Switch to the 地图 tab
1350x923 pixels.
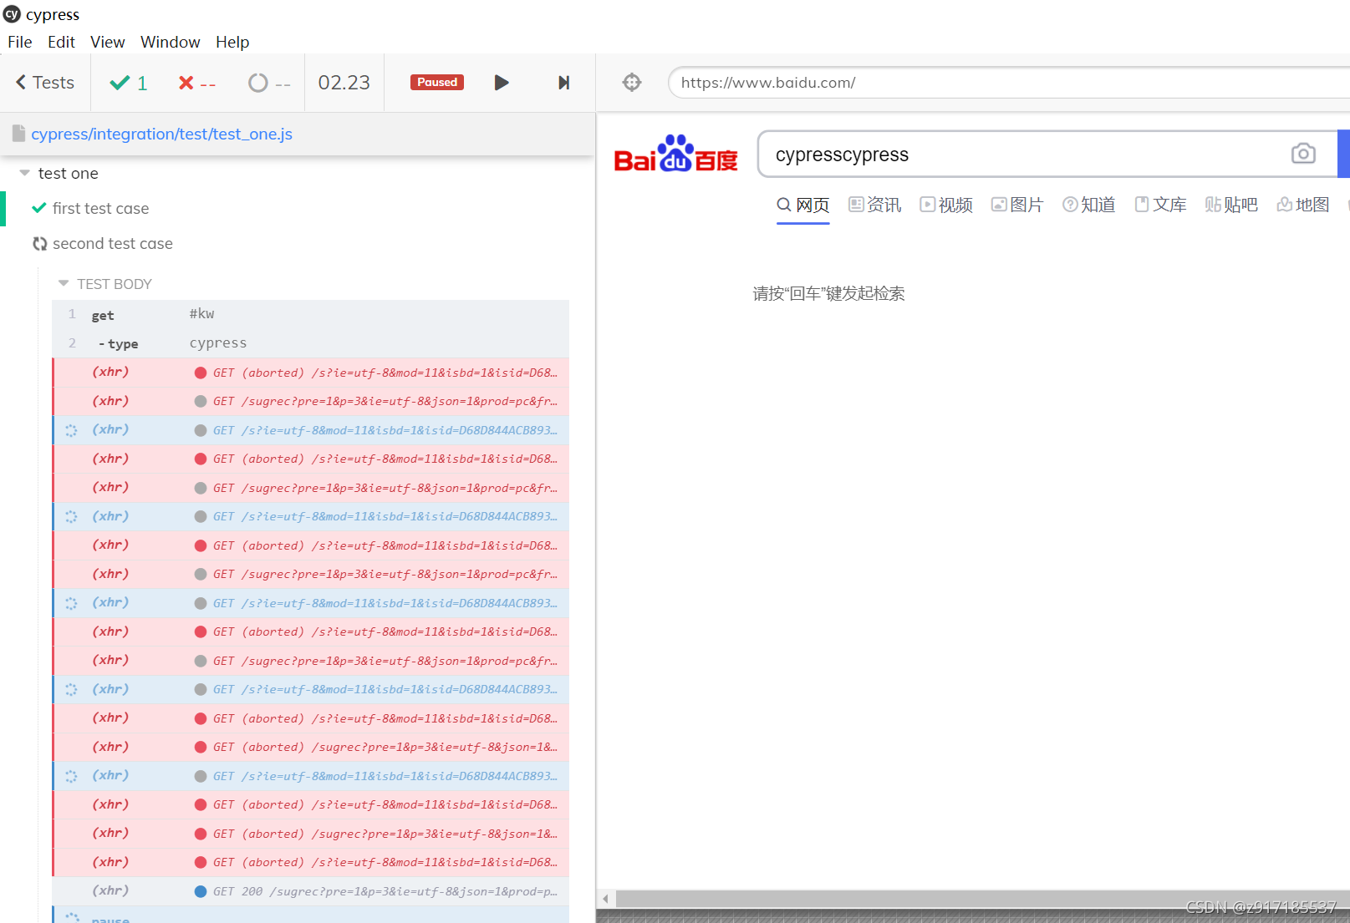pyautogui.click(x=1303, y=205)
